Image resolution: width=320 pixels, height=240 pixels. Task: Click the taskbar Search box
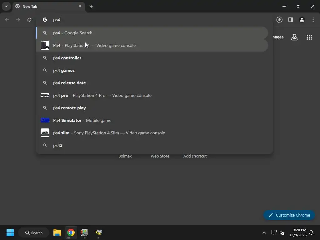(34, 232)
